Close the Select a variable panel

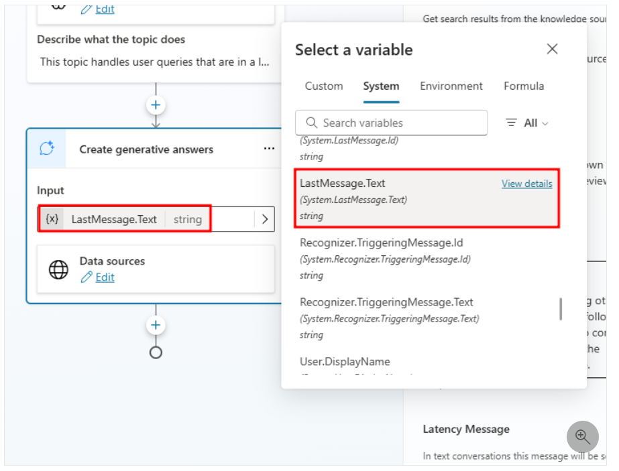(x=552, y=49)
